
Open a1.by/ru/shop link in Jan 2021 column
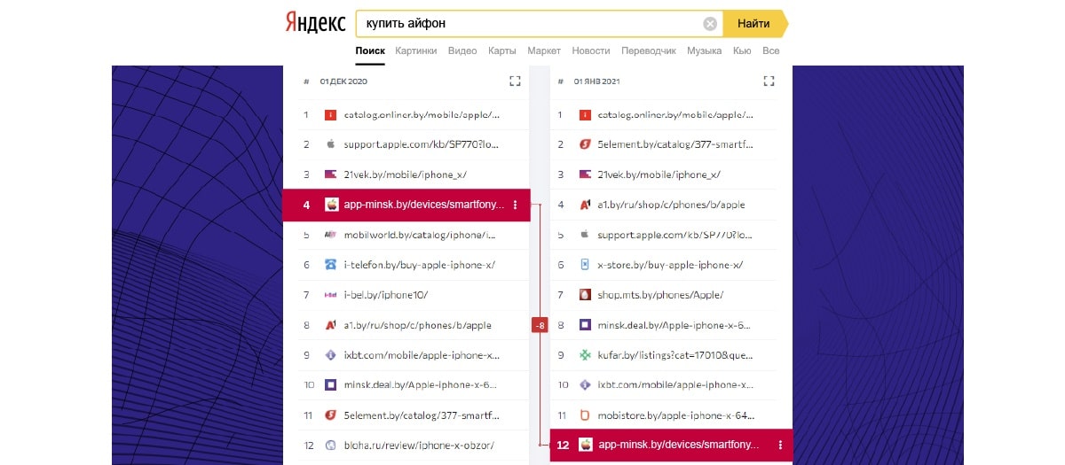(x=671, y=205)
